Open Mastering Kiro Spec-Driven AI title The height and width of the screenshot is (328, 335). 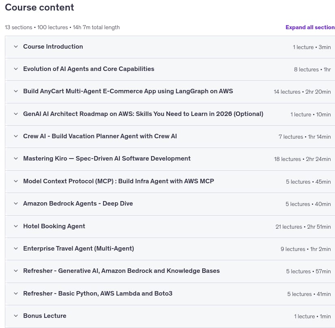pyautogui.click(x=107, y=159)
